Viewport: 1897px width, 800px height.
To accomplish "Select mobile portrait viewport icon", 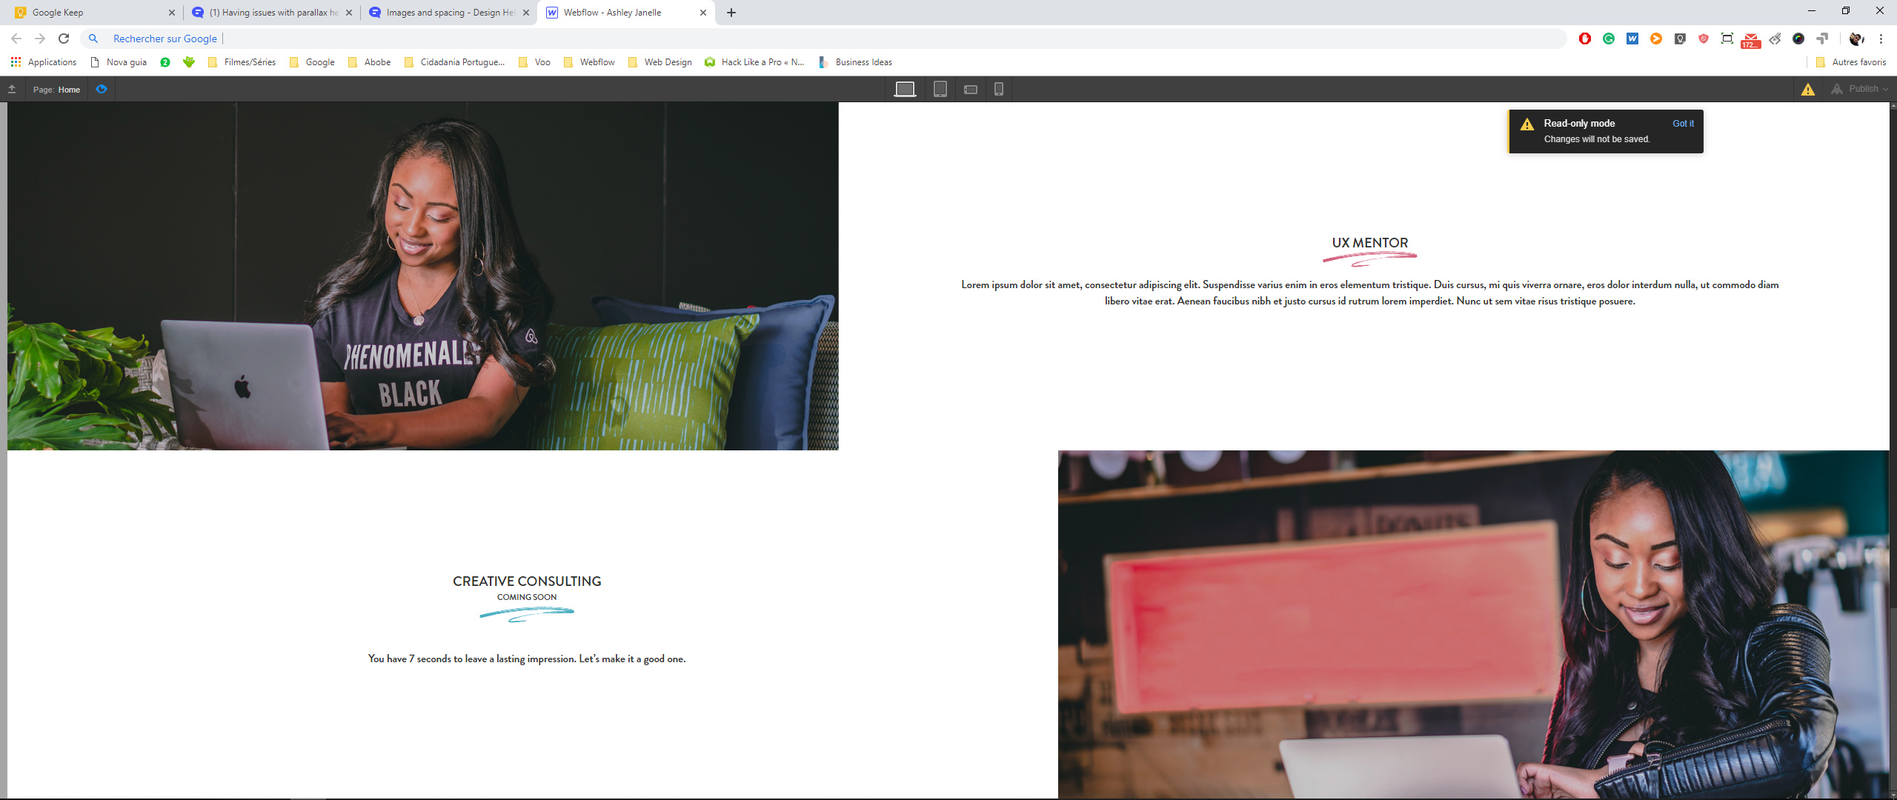I will pyautogui.click(x=999, y=90).
